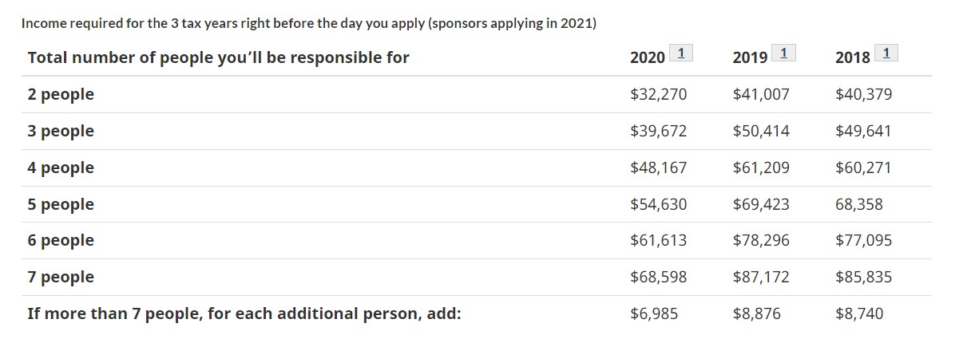The image size is (979, 343).
Task: Open footnote 1 beside 2019 header
Action: (783, 53)
